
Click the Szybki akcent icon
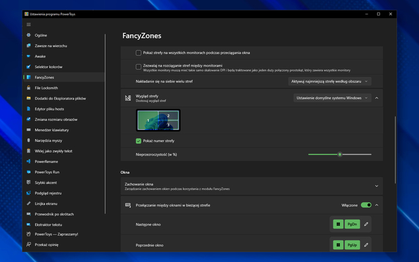click(x=29, y=183)
